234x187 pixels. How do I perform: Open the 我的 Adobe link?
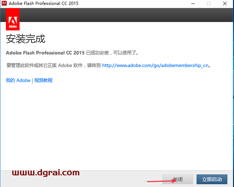pyautogui.click(x=18, y=80)
